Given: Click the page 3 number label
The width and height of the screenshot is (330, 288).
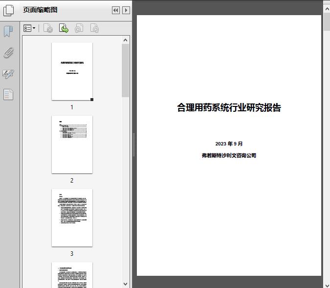Looking at the screenshot, I should click(72, 253).
